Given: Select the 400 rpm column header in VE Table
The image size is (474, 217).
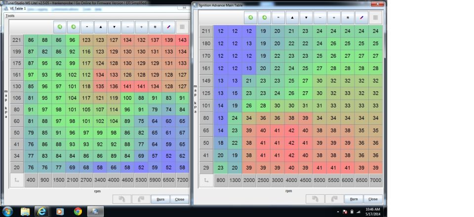Looking at the screenshot, I should tap(31, 180).
